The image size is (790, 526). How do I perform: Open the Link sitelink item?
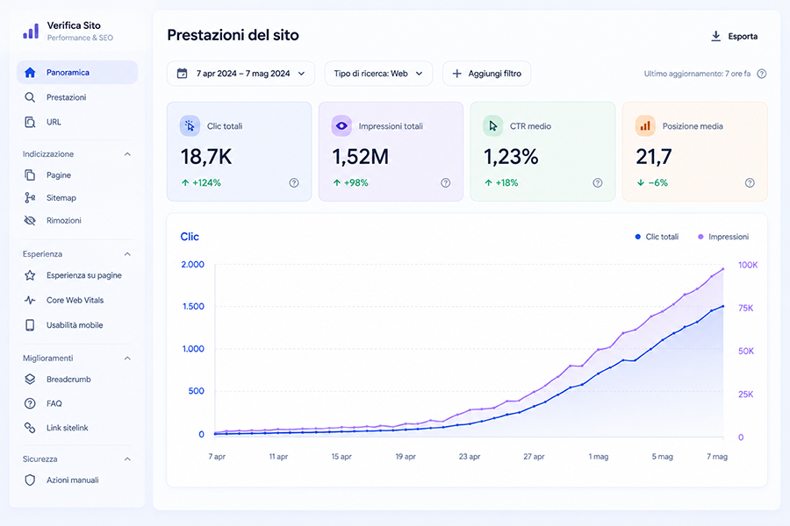[x=77, y=427]
